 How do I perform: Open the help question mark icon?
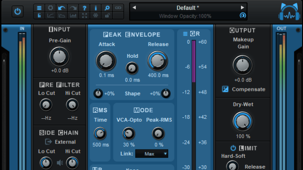pos(84,8)
